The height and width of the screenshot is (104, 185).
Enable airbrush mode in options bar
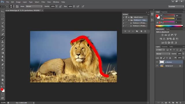tap(78, 6)
